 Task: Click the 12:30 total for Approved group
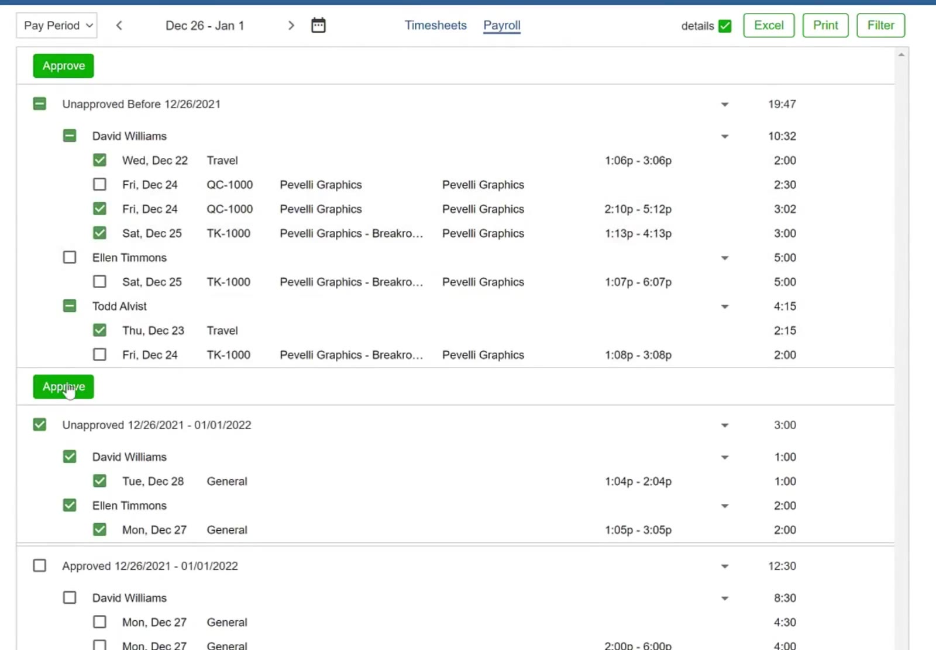coord(782,566)
